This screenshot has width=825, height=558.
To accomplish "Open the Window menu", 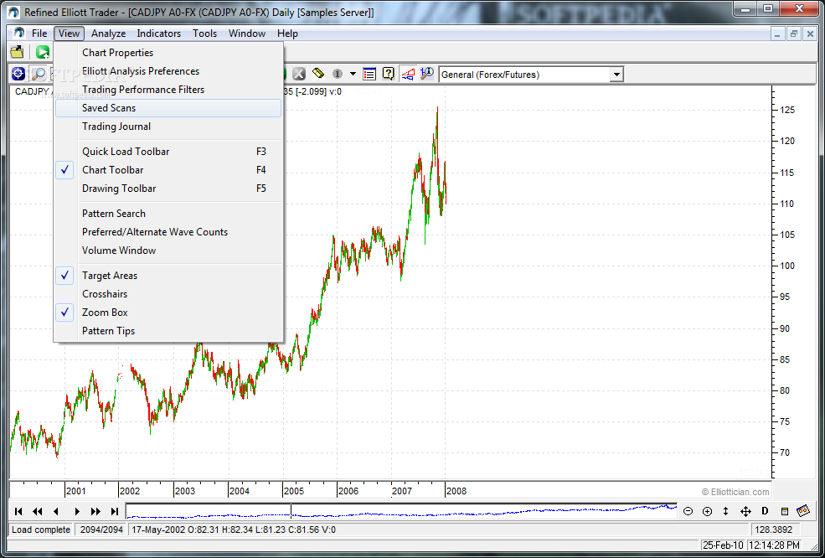I will click(x=247, y=34).
